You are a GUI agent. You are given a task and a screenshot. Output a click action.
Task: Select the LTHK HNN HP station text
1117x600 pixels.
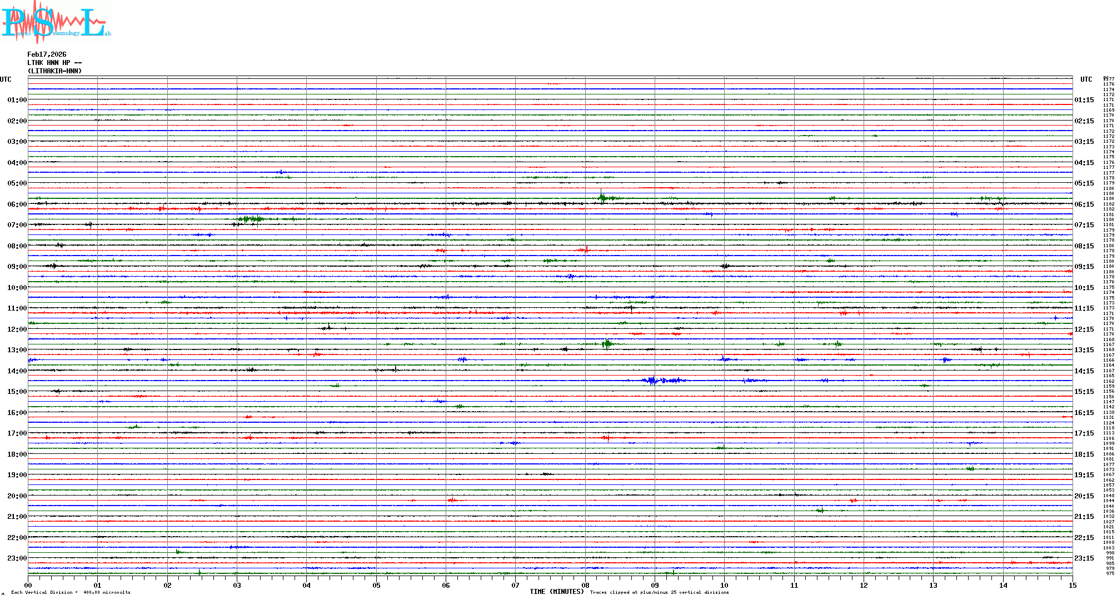54,63
